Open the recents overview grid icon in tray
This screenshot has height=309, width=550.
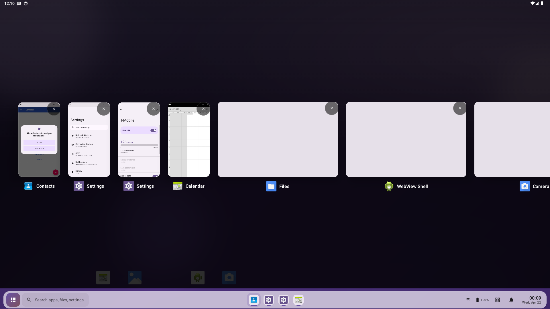[498, 300]
